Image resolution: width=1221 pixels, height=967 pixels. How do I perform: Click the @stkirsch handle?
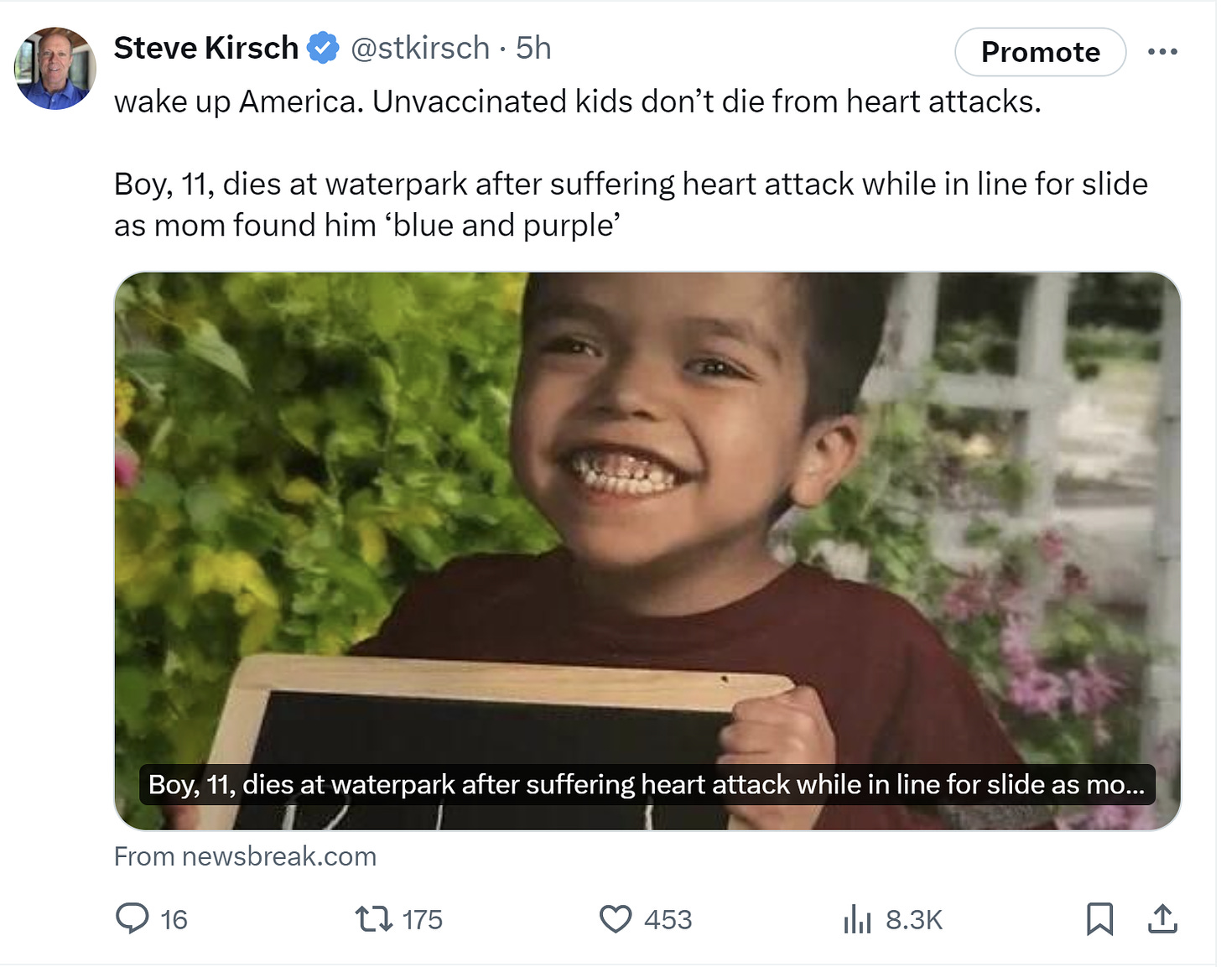[x=420, y=49]
